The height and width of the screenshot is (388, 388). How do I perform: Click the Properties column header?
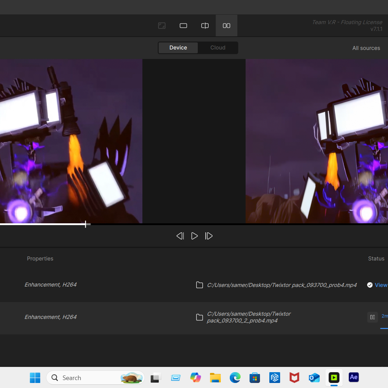tap(40, 259)
